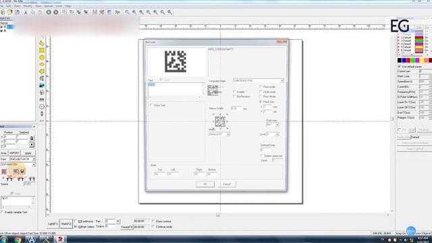The width and height of the screenshot is (432, 243).
Task: Select the Ellipse drawing tool
Action: click(x=42, y=64)
